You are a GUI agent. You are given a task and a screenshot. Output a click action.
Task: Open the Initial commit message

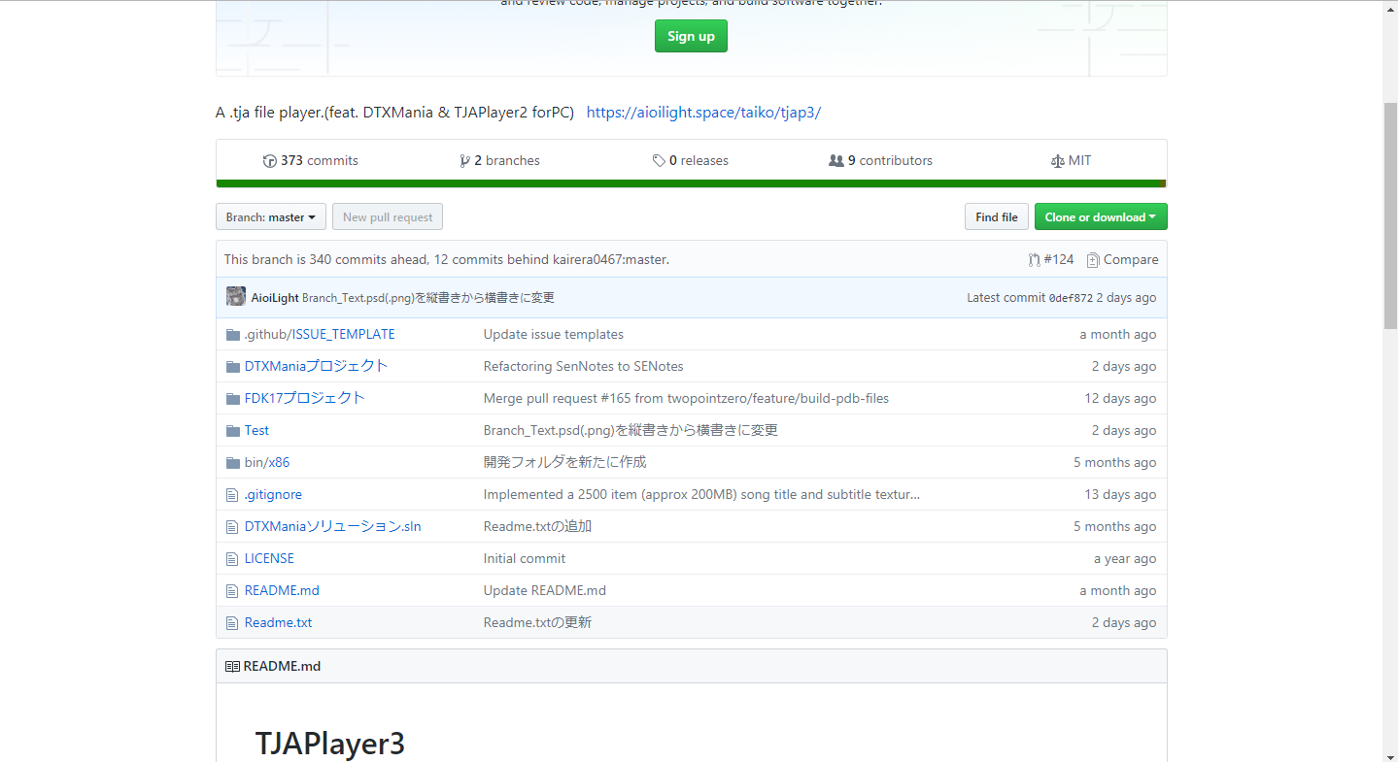(525, 558)
